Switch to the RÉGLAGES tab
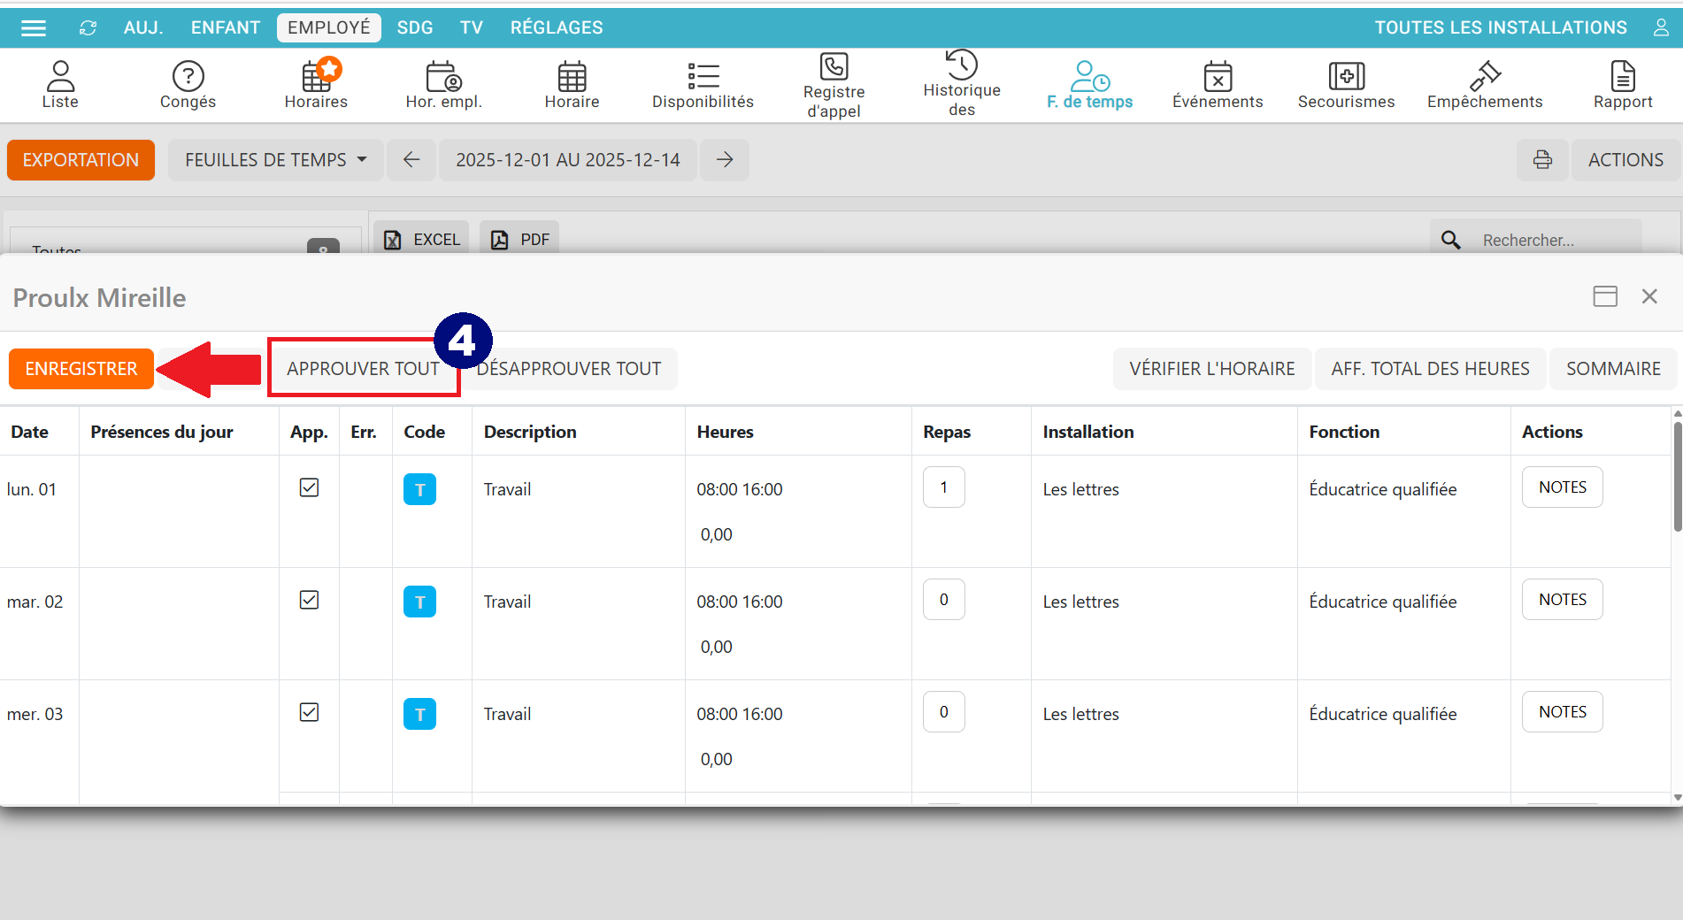1683x920 pixels. [557, 28]
